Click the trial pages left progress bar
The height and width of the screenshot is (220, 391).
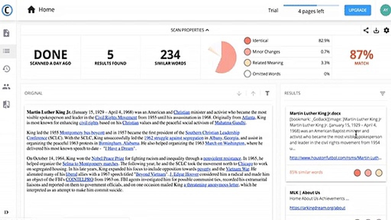pyautogui.click(x=311, y=5)
